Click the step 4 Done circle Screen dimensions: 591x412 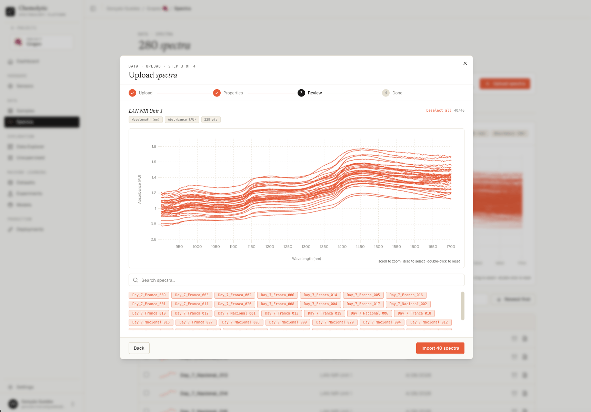(386, 93)
